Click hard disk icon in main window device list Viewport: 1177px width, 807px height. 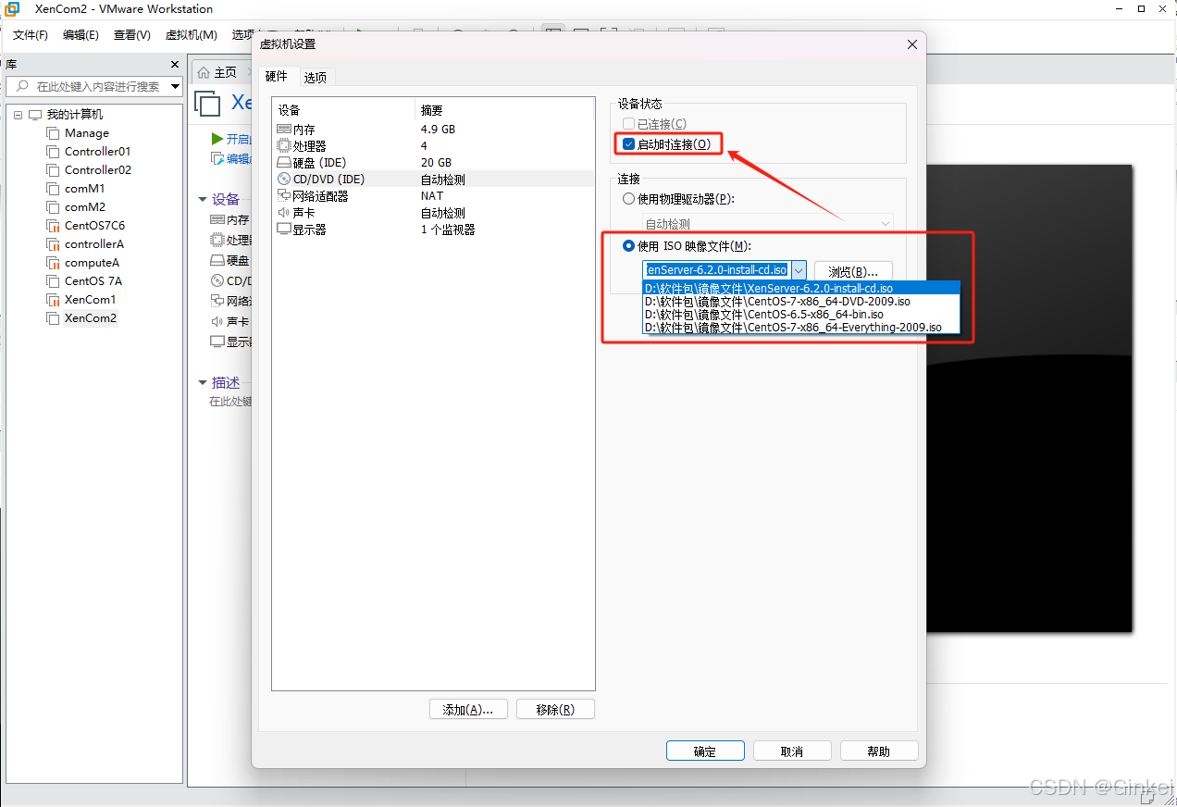pyautogui.click(x=217, y=261)
